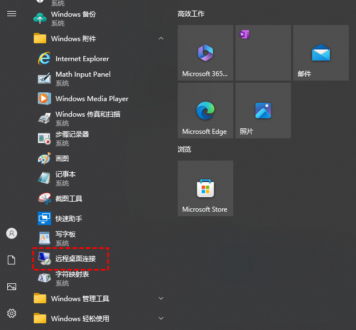Image resolution: width=356 pixels, height=330 pixels.
Task: Select the 远程桌面连接 label
Action: point(76,259)
